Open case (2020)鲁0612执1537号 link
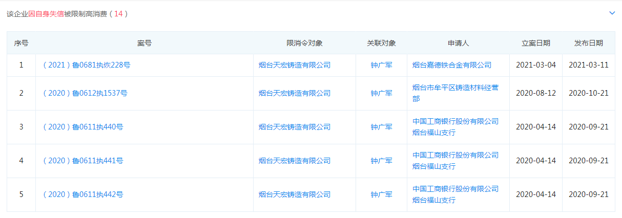 (85, 93)
